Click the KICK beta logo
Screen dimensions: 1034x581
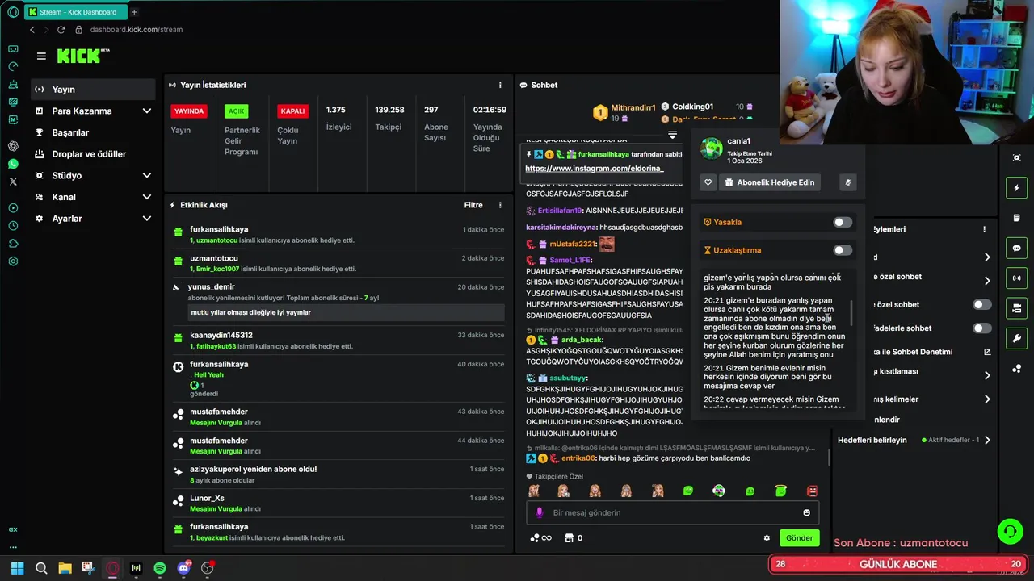click(x=83, y=56)
